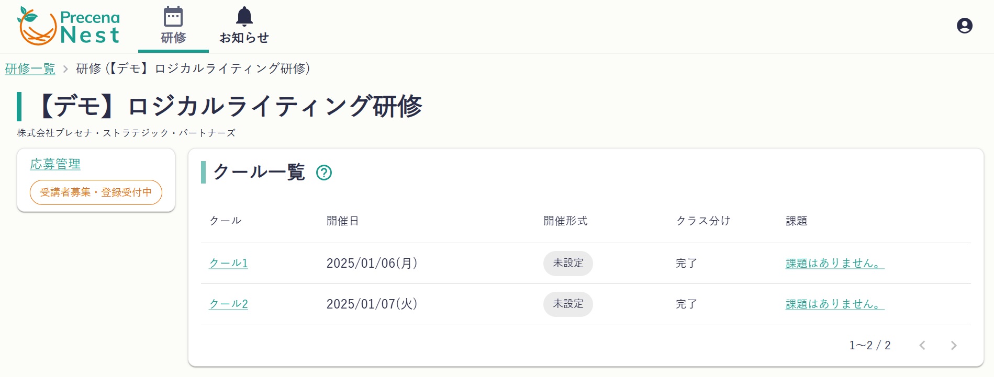994x377 pixels.
Task: Open the 応募管理 link
Action: 55,164
